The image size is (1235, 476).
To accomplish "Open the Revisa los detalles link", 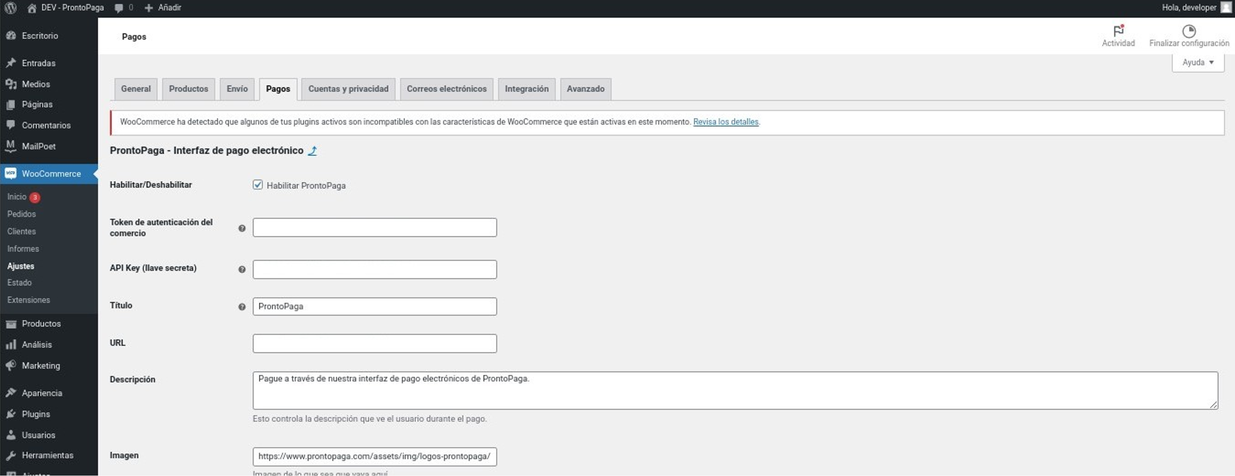I will point(725,122).
